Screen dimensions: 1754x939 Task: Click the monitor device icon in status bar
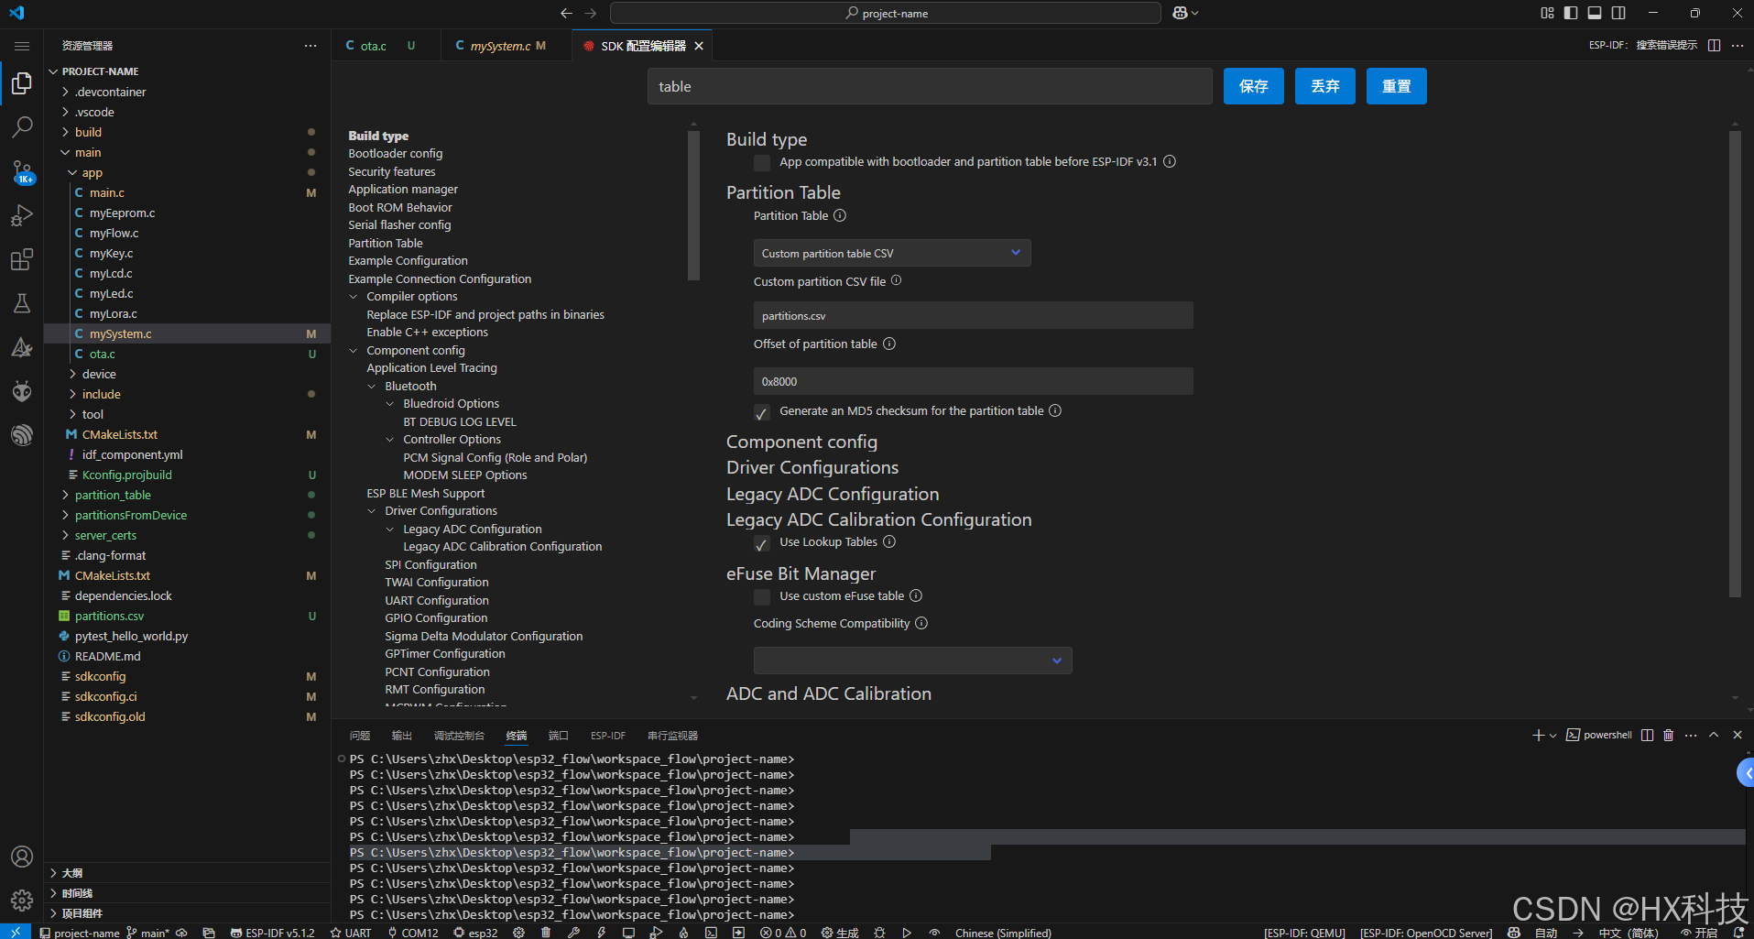coord(628,933)
